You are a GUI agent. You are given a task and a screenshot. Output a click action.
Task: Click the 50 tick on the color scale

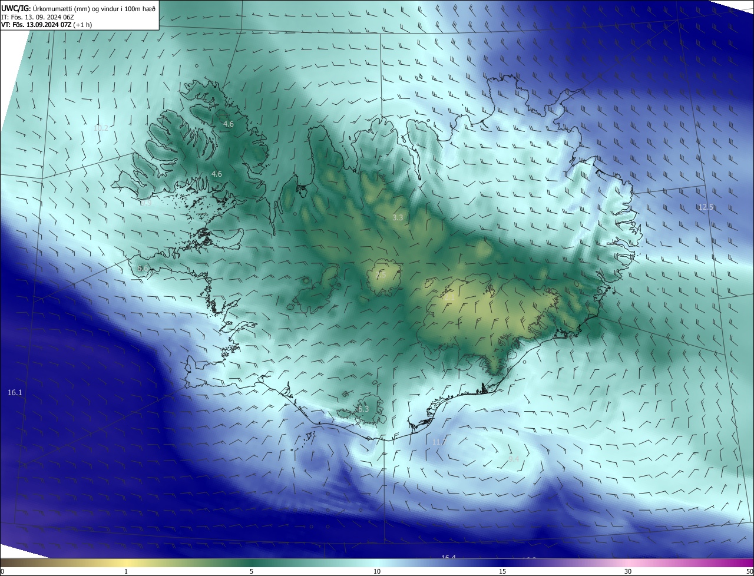tap(749, 571)
